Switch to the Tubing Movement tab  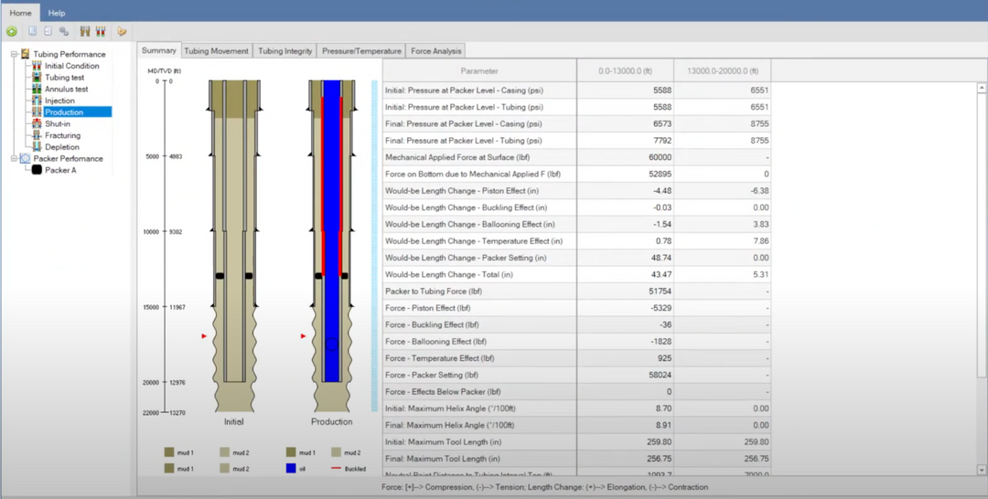tap(216, 51)
